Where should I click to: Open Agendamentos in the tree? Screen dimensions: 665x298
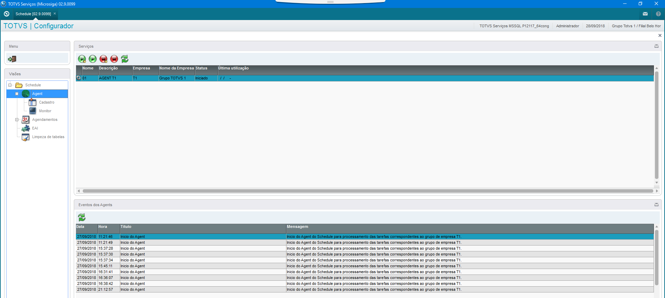pyautogui.click(x=45, y=119)
